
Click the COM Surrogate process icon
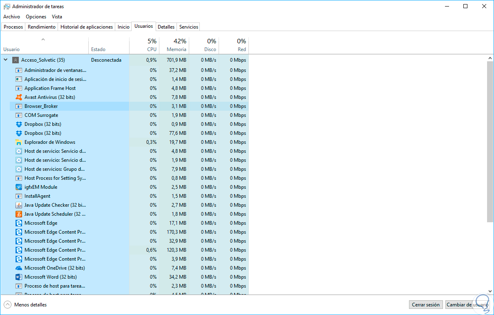(x=18, y=115)
